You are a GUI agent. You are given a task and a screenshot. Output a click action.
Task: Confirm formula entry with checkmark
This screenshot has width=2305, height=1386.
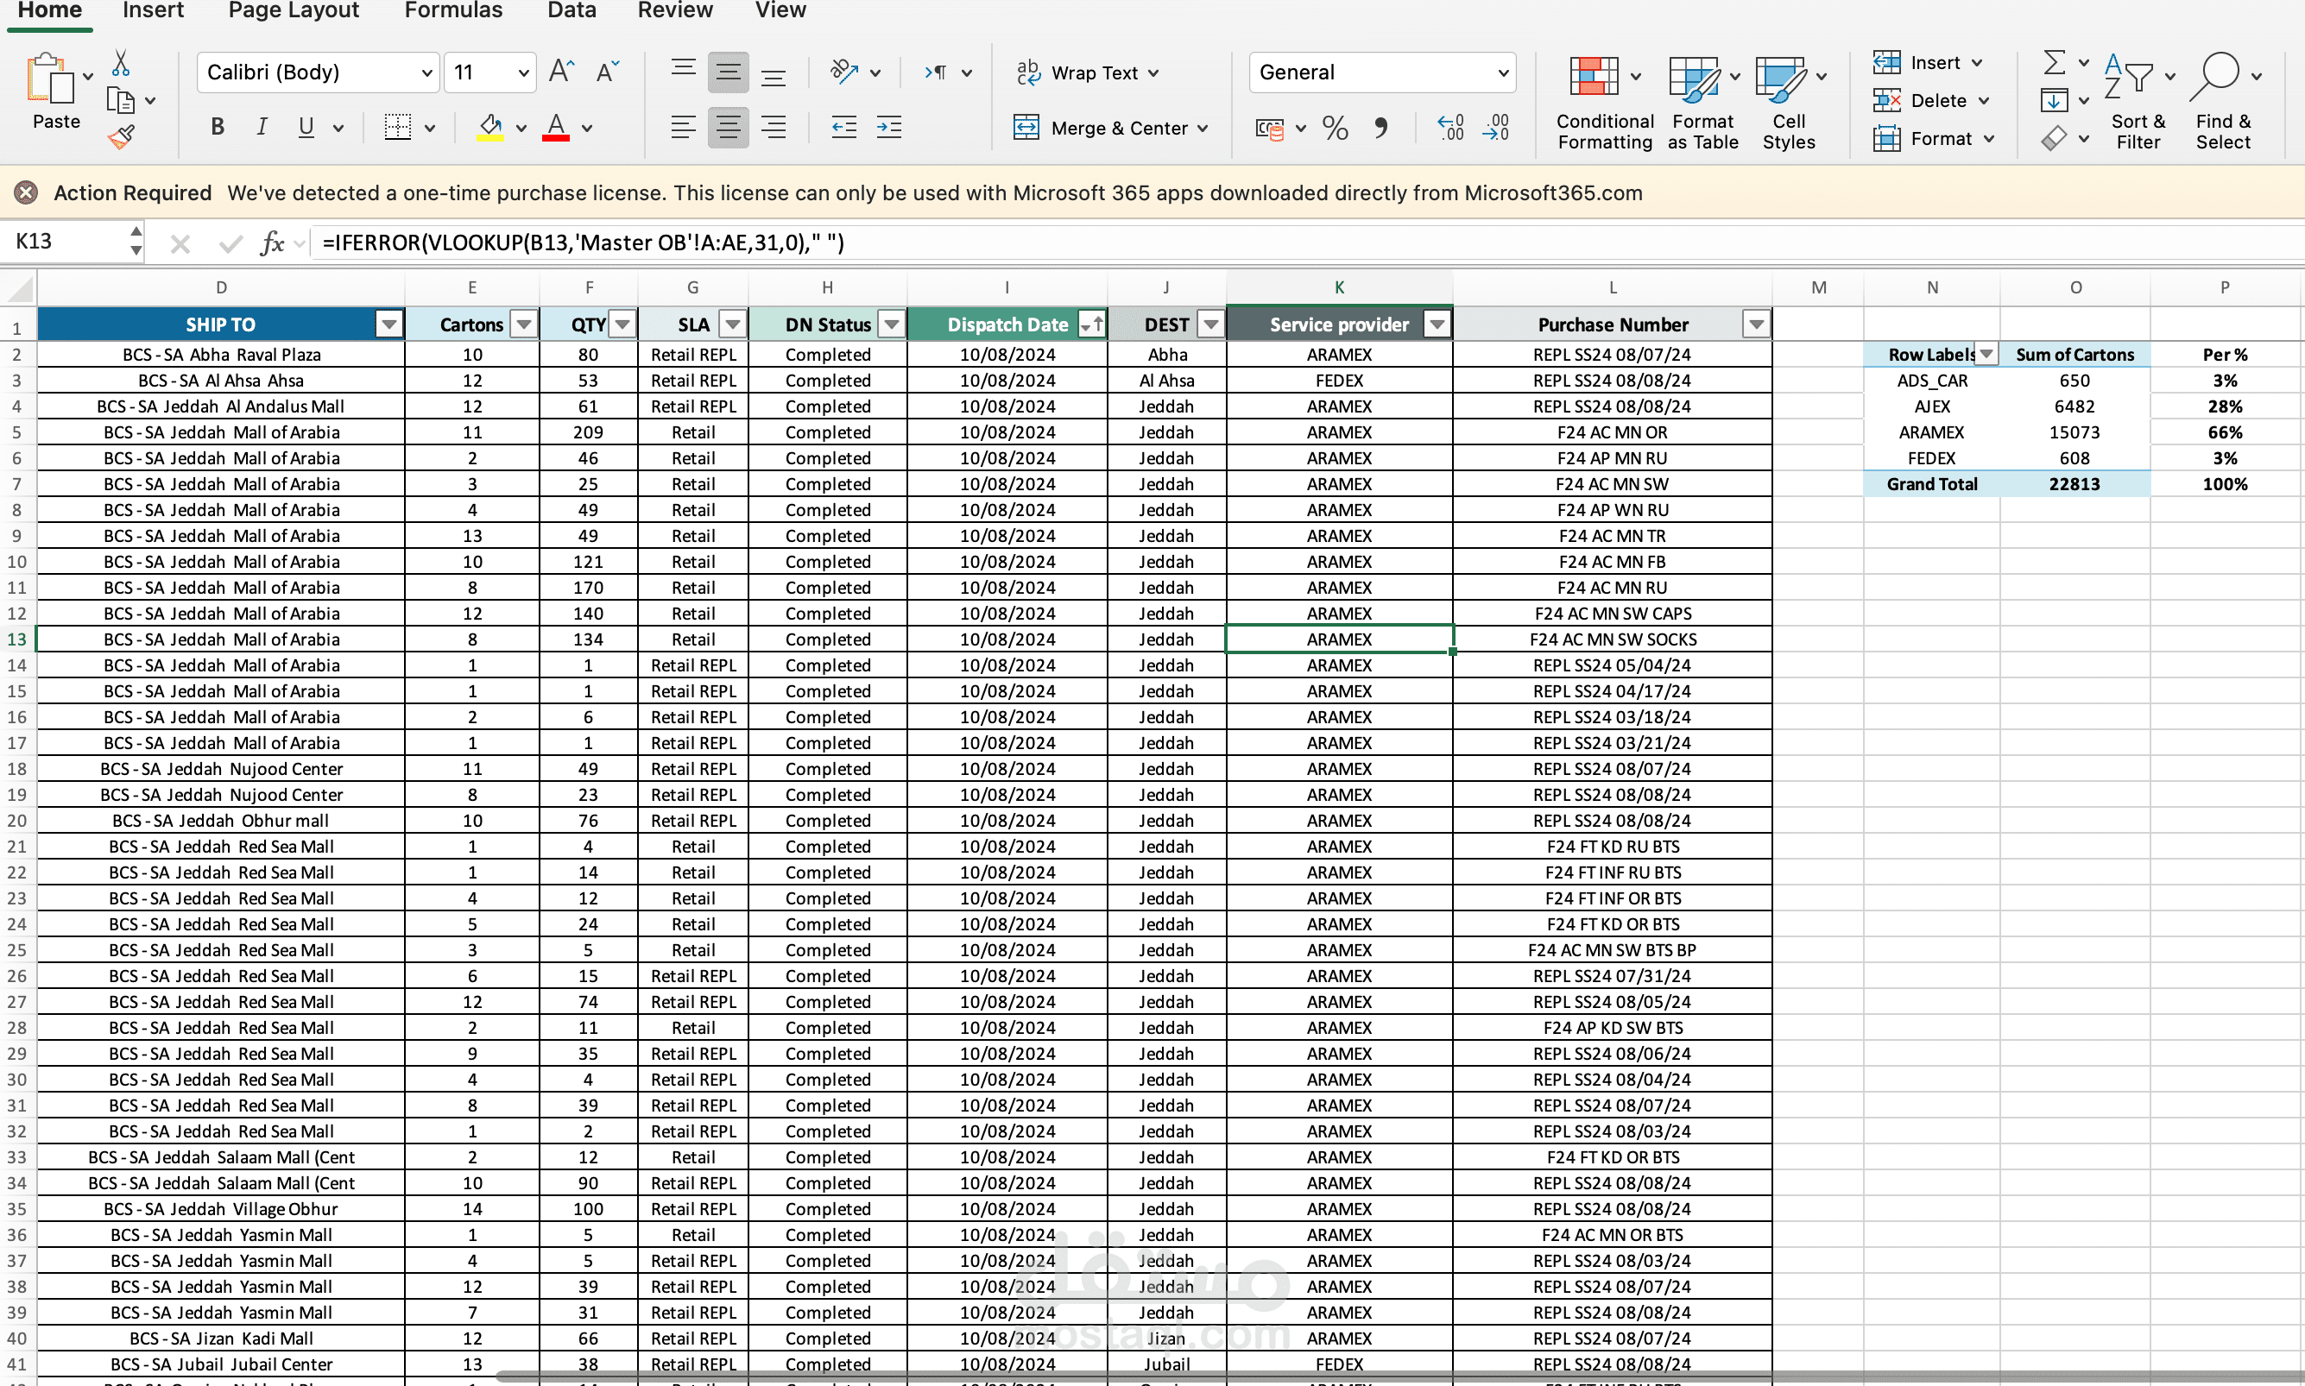coord(230,243)
